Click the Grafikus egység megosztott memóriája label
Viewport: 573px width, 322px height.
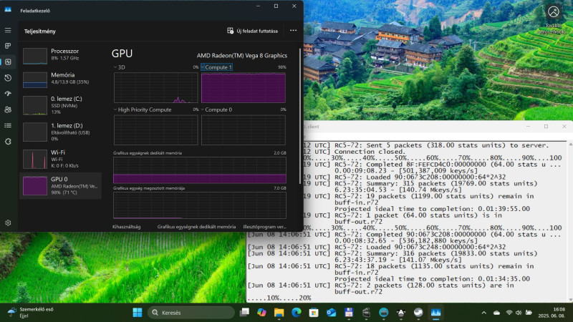pos(149,188)
